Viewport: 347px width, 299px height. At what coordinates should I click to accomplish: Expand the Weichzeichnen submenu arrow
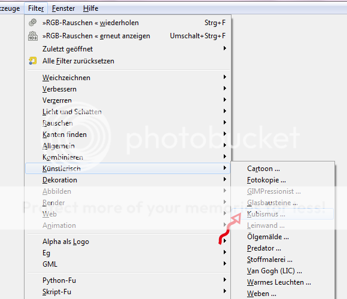[224, 77]
